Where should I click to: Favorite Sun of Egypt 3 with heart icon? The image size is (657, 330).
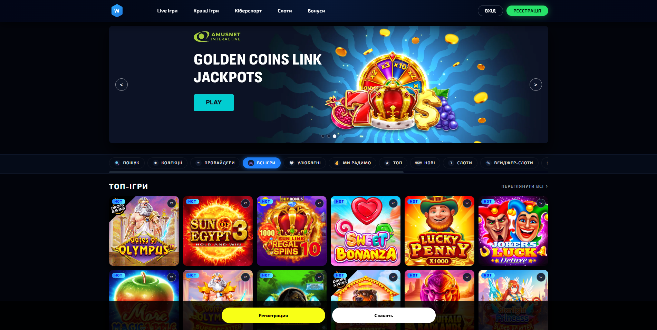(245, 203)
